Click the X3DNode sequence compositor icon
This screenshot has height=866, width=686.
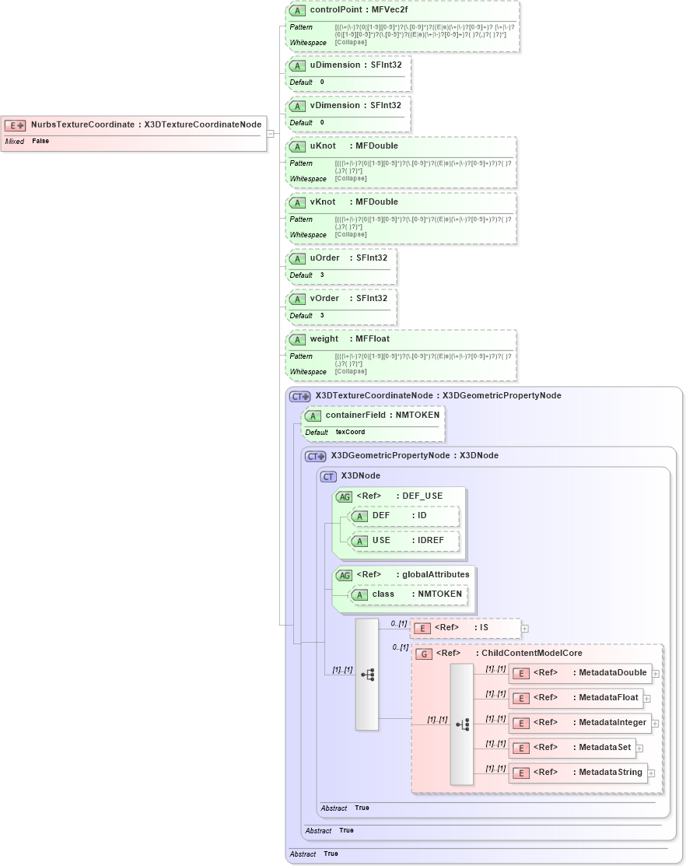pyautogui.click(x=367, y=675)
